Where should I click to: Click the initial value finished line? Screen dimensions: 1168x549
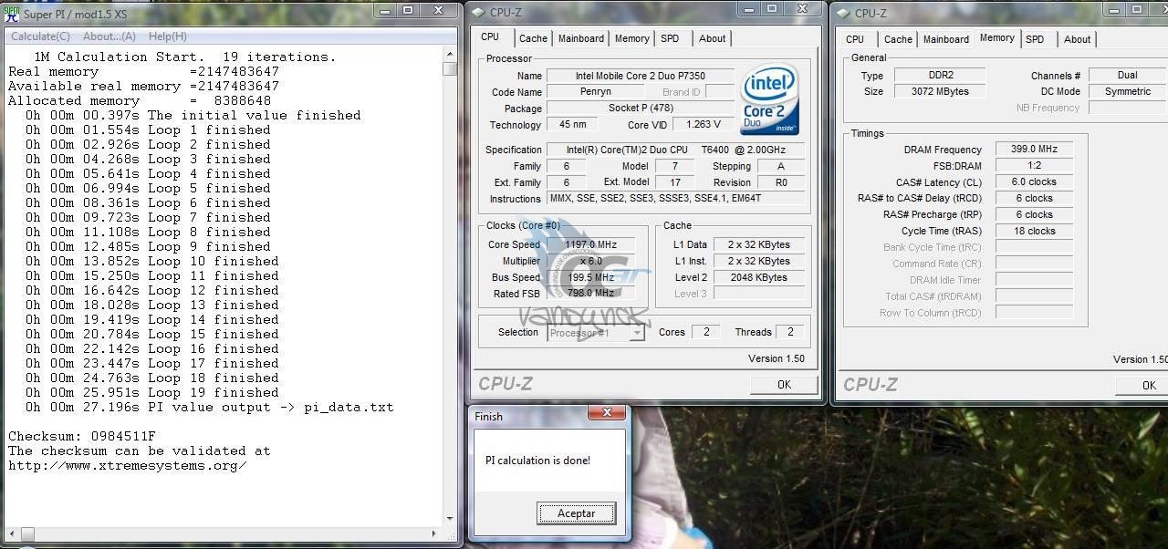tap(193, 115)
